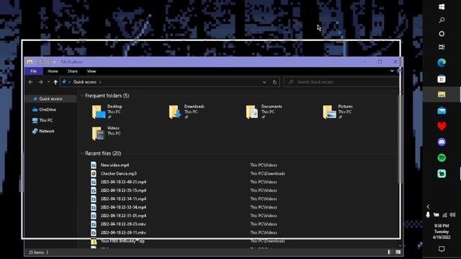
Task: Select file 2022-04-18 22-28-11.mkv
Action: coord(123,232)
